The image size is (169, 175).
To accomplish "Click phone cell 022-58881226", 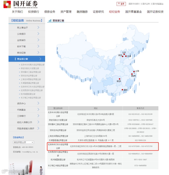I will click(x=140, y=140).
